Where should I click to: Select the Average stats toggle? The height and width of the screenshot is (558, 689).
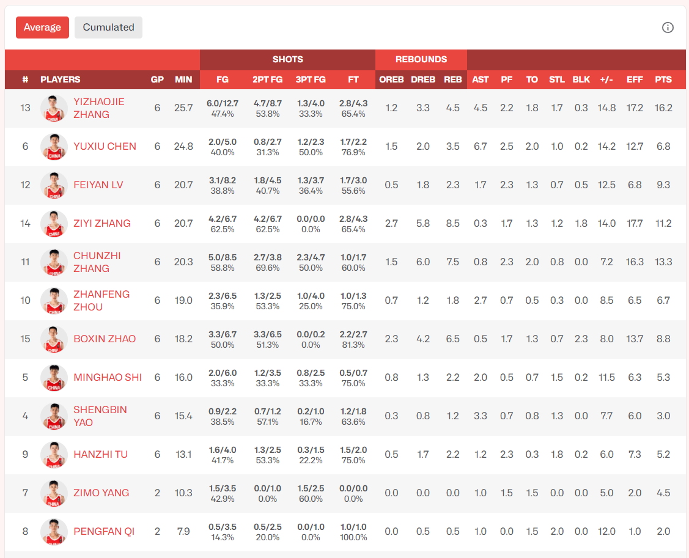tap(42, 28)
